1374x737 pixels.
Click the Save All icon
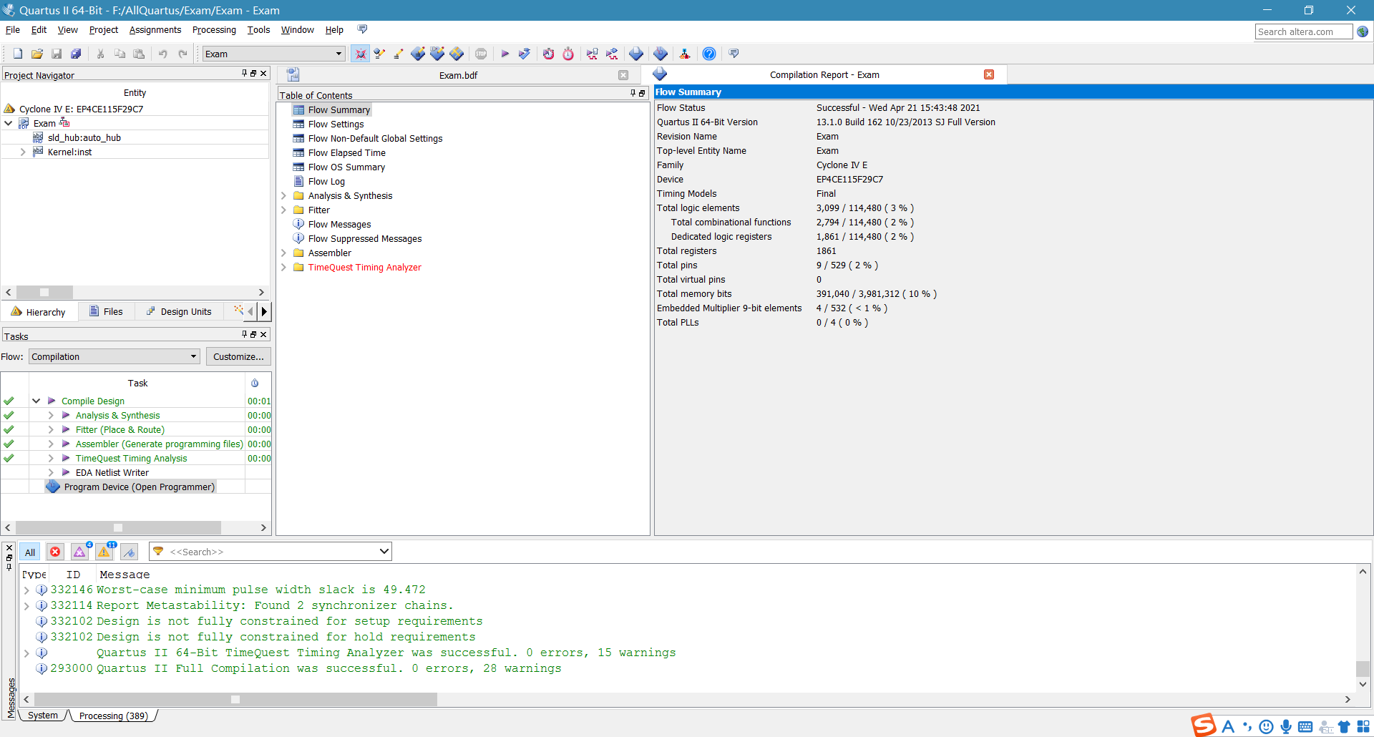tap(76, 54)
